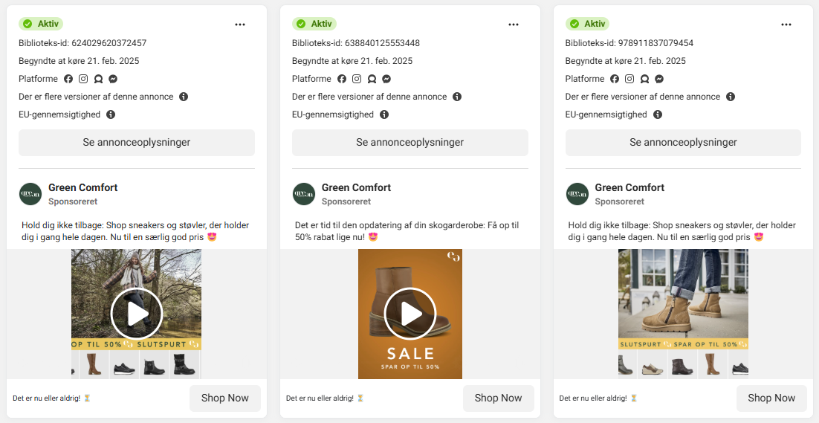Select beige sneaker thumbnail in tan boots ad
The width and height of the screenshot is (819, 423).
pyautogui.click(x=653, y=364)
